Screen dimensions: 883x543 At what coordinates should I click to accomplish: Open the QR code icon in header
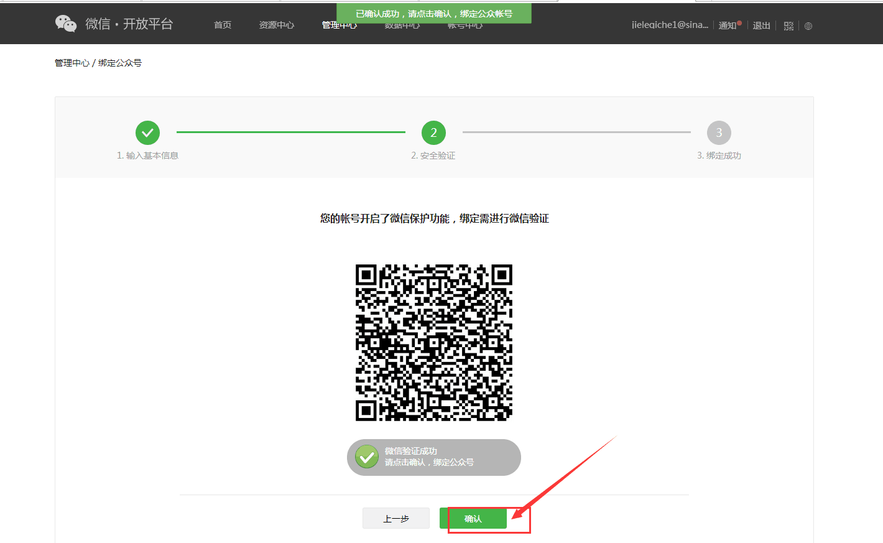click(788, 26)
